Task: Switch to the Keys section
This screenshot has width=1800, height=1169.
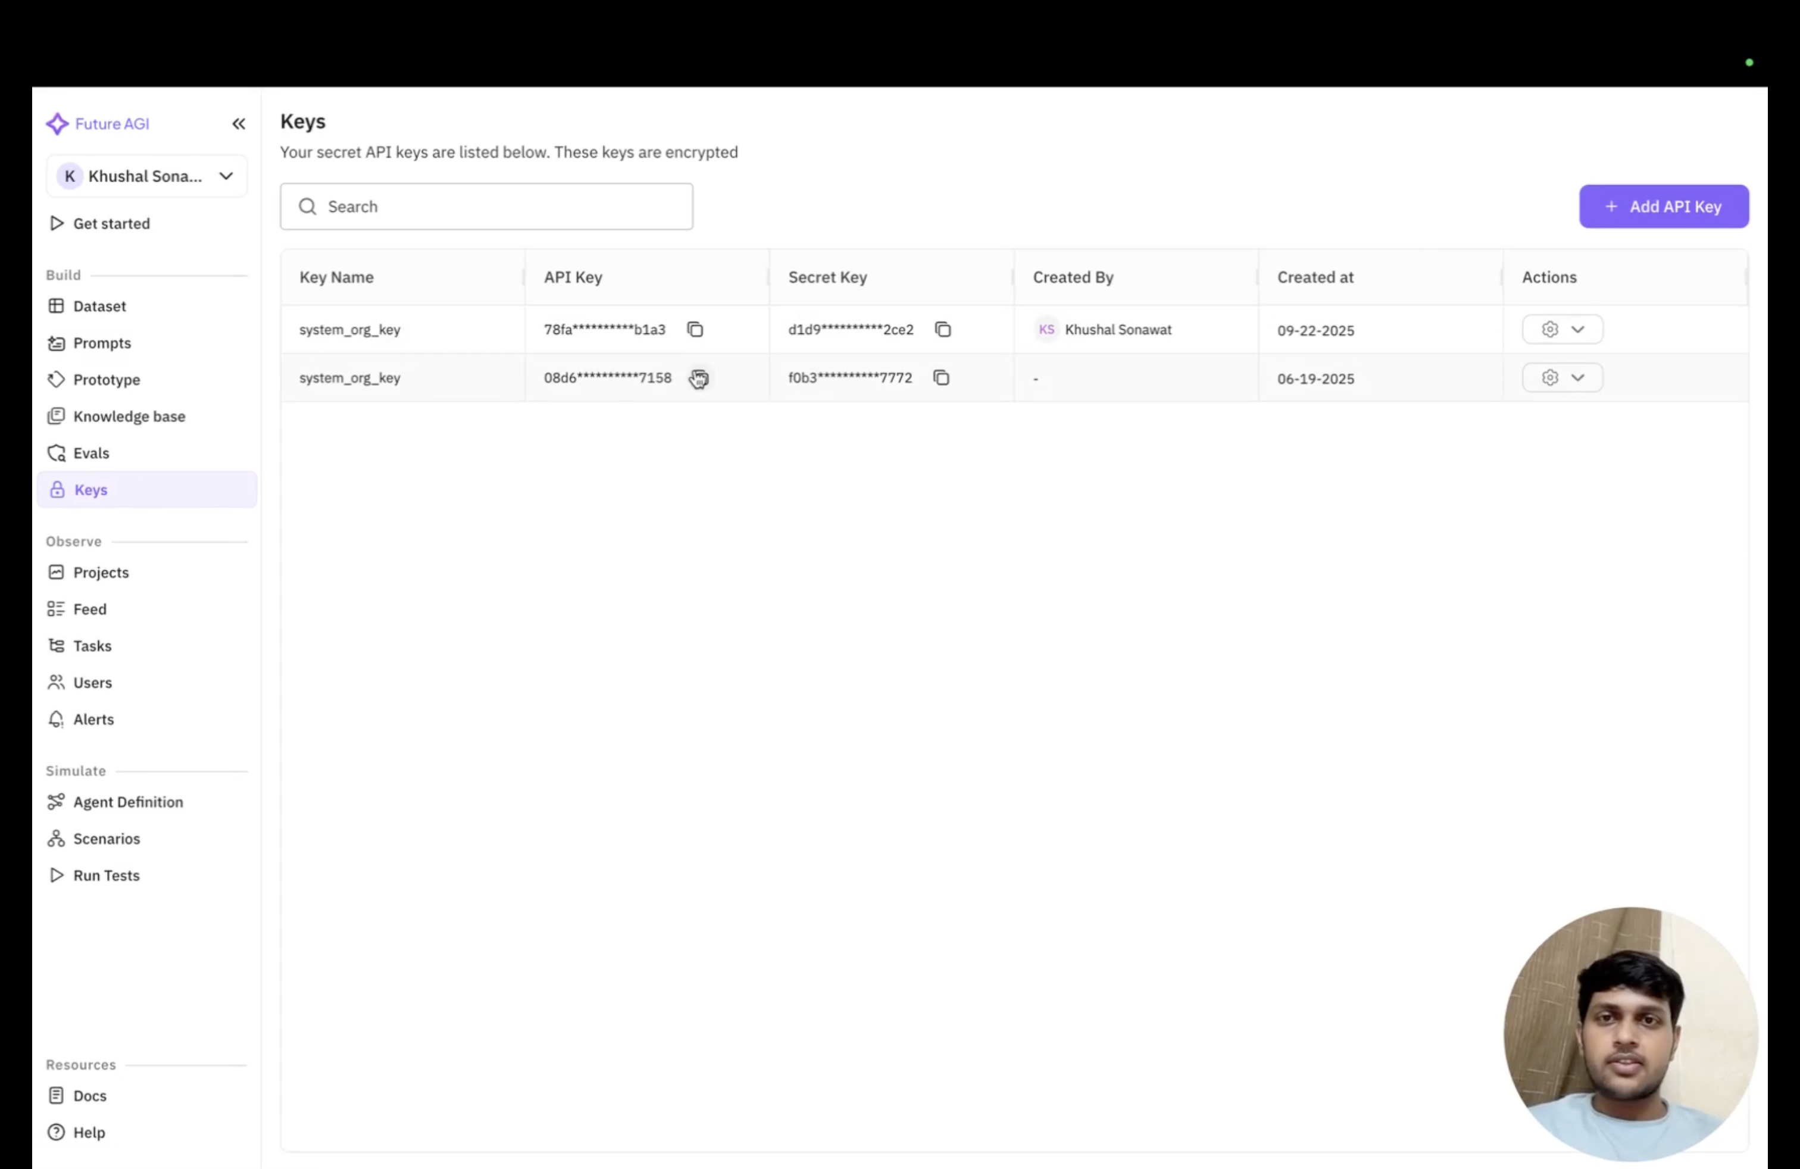Action: 90,489
